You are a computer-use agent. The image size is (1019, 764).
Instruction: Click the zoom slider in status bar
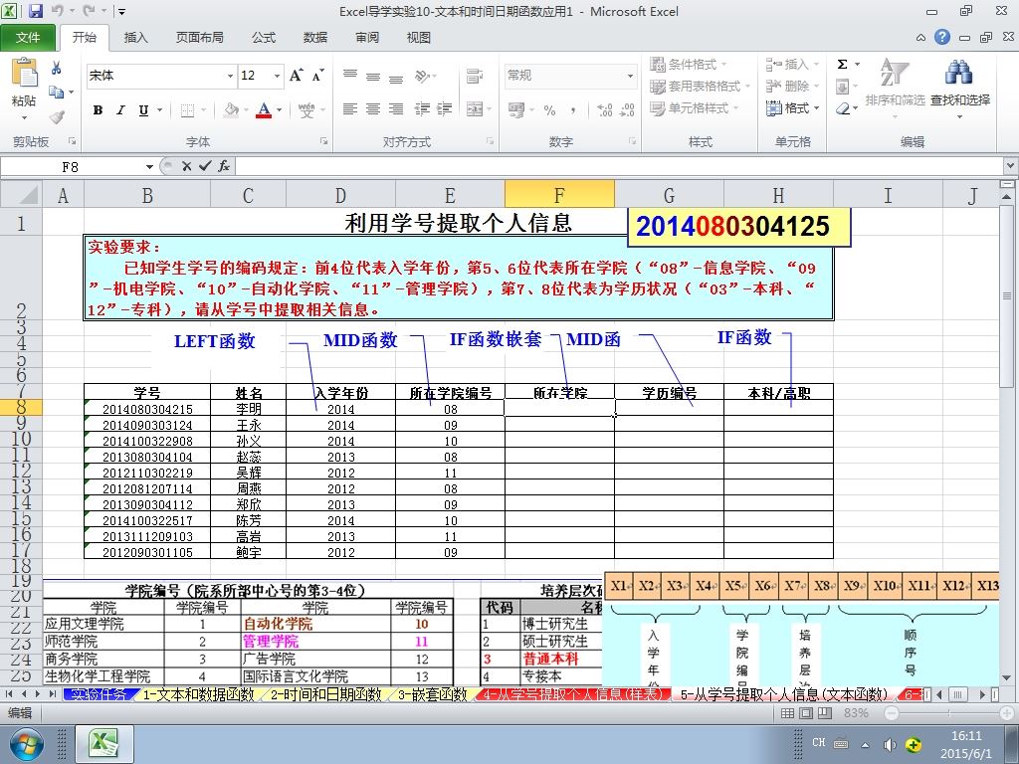(949, 713)
